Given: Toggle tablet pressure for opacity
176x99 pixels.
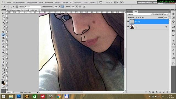Looking at the screenshot, I should [x=63, y=7].
